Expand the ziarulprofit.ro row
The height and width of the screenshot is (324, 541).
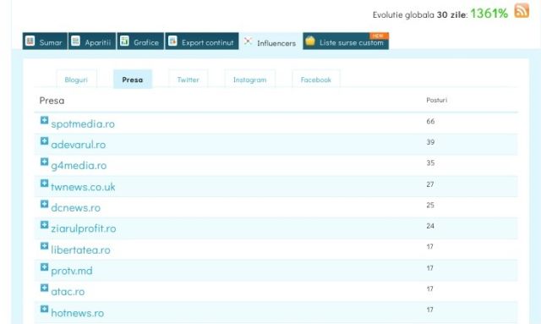pos(44,224)
